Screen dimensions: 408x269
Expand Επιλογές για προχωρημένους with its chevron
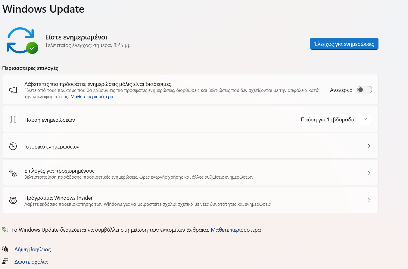(x=369, y=173)
